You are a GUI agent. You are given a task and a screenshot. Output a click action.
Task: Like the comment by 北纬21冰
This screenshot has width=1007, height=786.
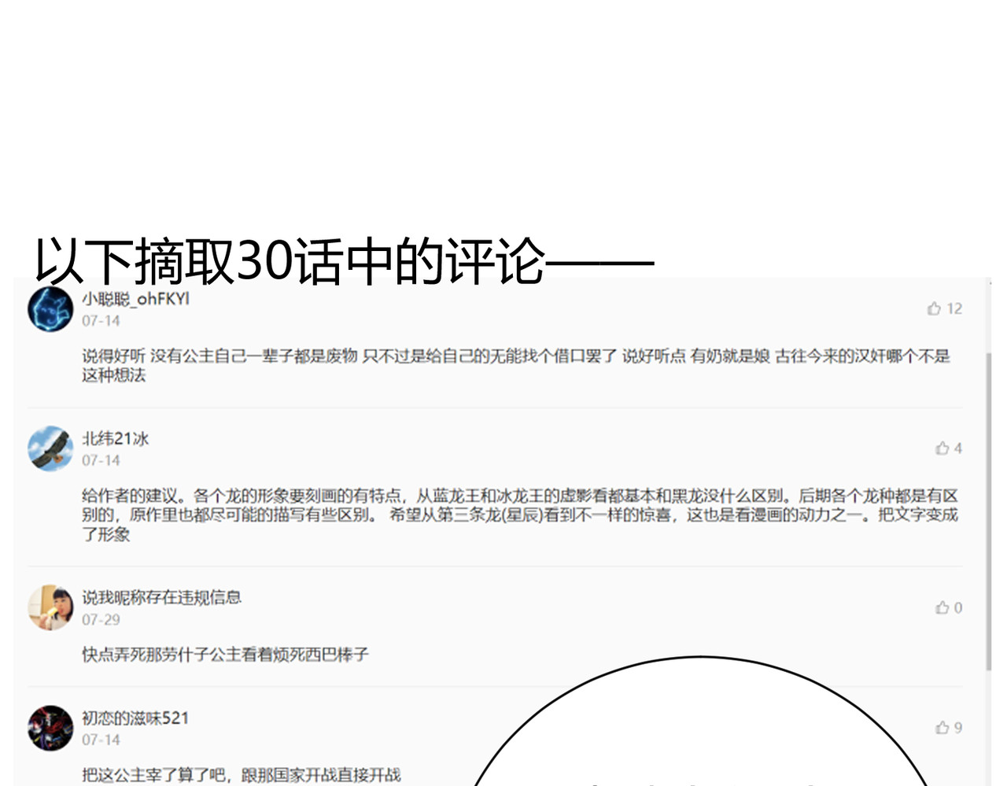click(x=942, y=448)
